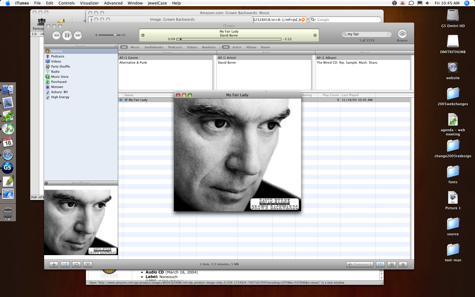Filter search results by Podcasts tab

175,47
